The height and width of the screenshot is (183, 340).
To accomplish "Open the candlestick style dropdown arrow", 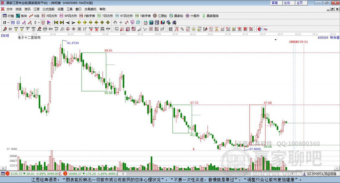I will (x=39, y=23).
